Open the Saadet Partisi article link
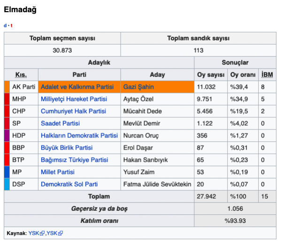 point(60,123)
